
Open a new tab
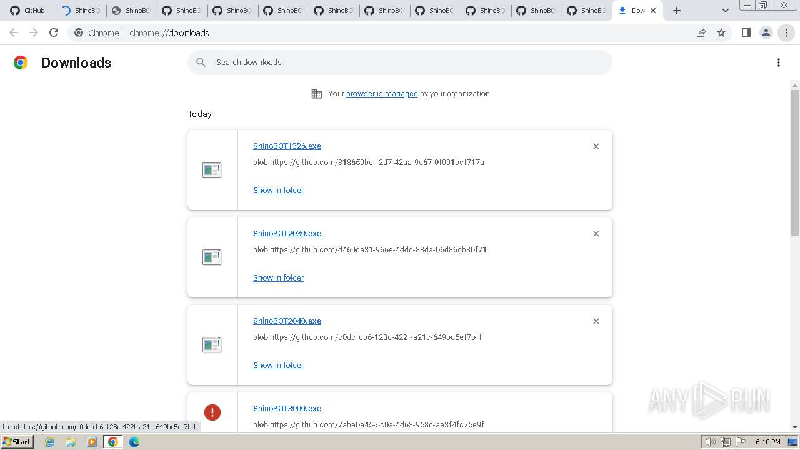677,11
